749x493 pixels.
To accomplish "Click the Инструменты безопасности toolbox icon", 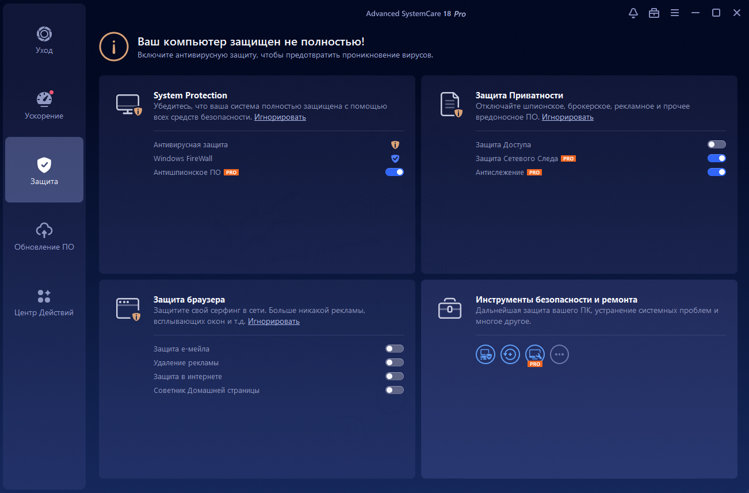I will pyautogui.click(x=450, y=308).
